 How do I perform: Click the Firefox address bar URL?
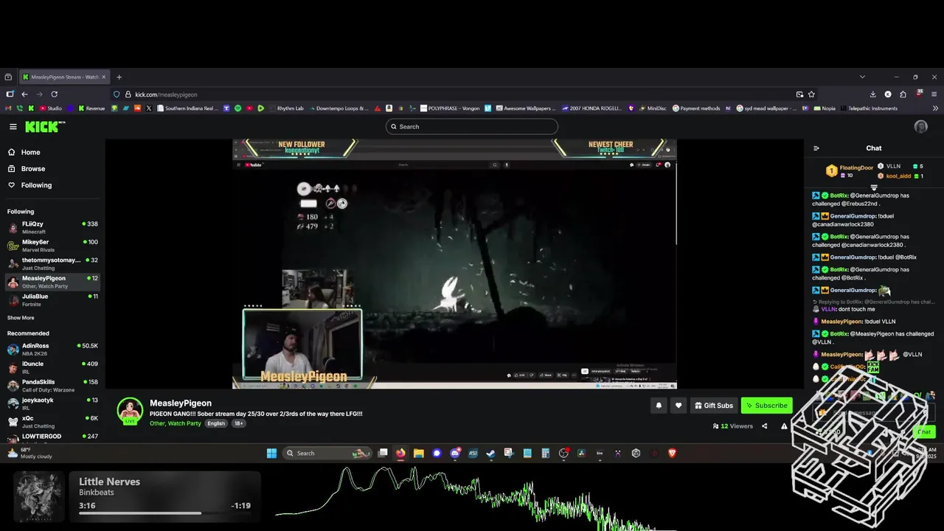(x=166, y=94)
